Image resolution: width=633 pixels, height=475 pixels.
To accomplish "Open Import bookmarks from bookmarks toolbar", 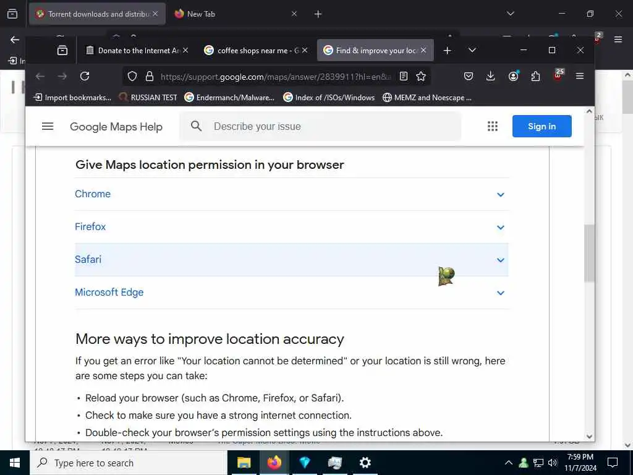I will (72, 97).
